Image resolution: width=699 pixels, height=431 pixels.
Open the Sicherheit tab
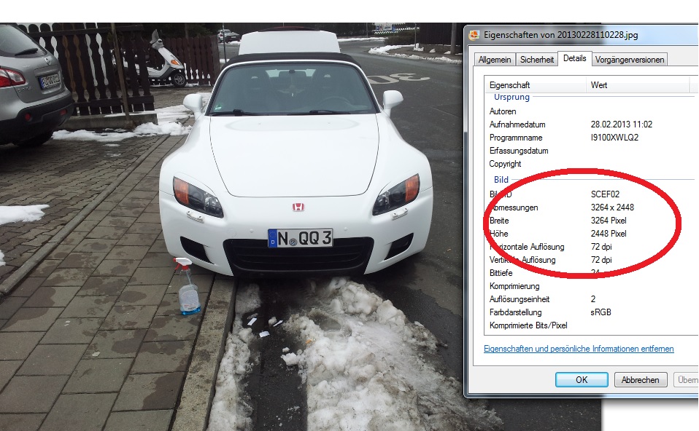pos(537,60)
